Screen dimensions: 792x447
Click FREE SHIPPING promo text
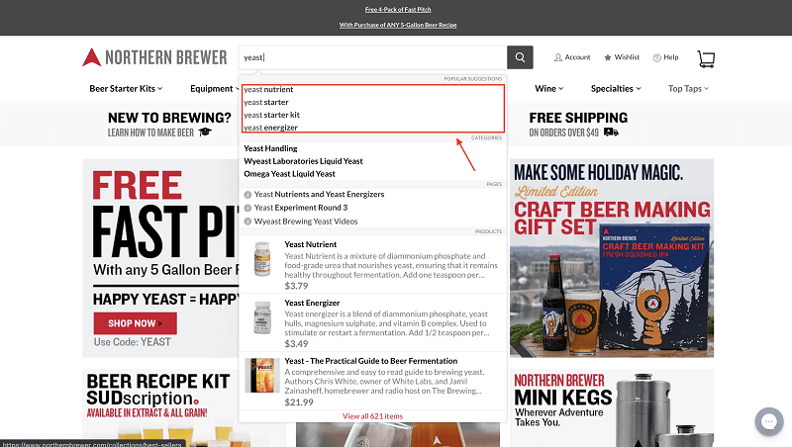click(x=578, y=118)
